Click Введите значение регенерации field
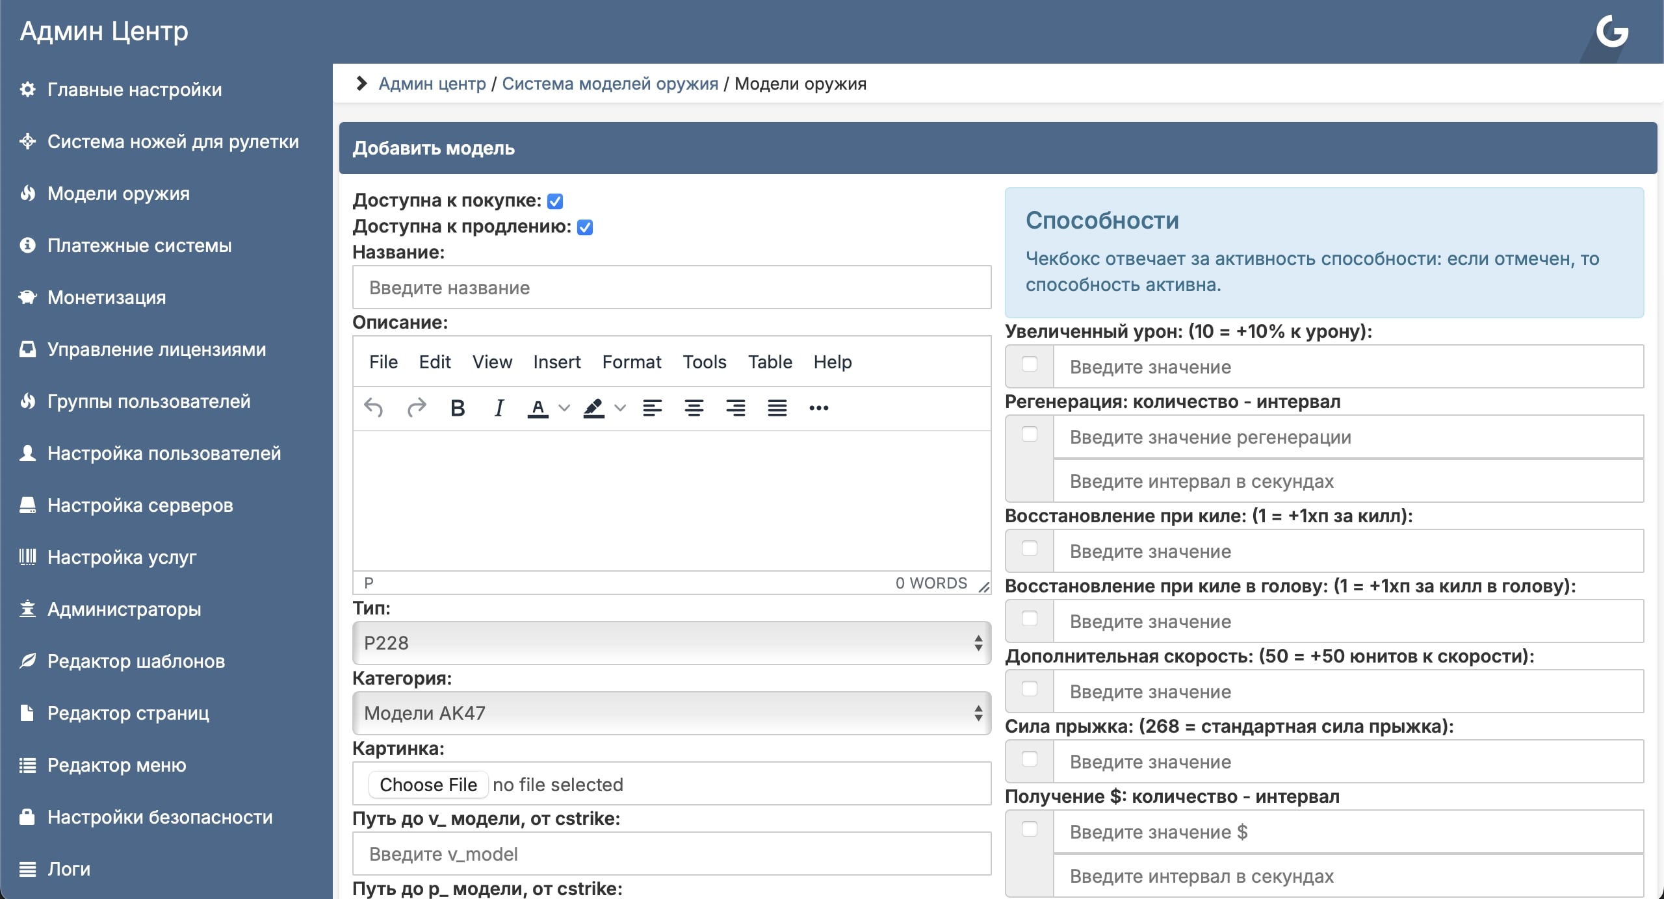 tap(1348, 437)
